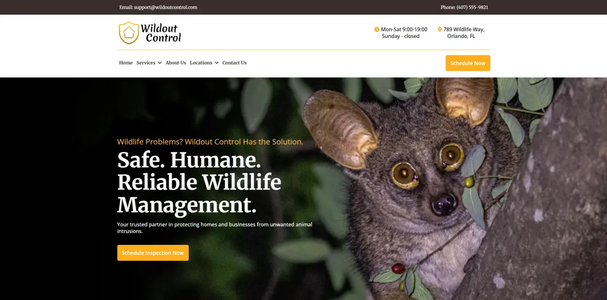Click the orange Wildlife Problems tagline
The height and width of the screenshot is (300, 607).
[210, 142]
